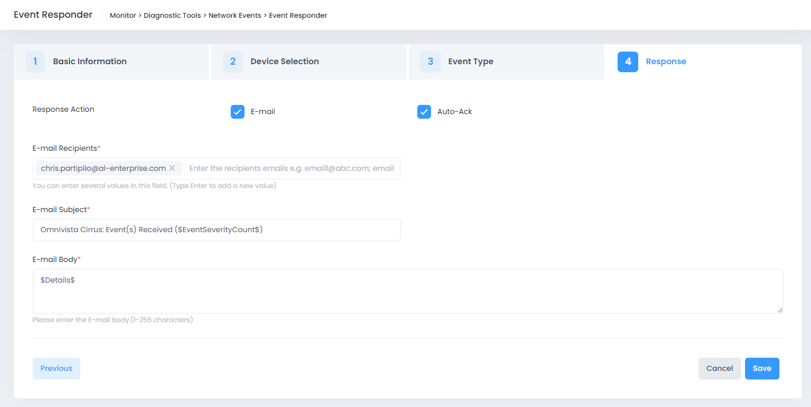Click the chris.partipilo@al-enterprise.com recipient tag
This screenshot has height=407, width=811.
click(x=103, y=168)
